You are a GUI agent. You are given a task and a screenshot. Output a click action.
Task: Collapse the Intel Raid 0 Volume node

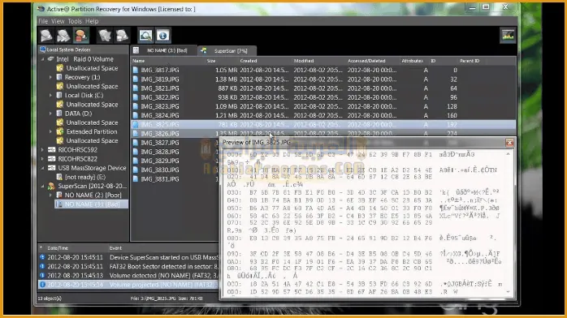[43, 59]
